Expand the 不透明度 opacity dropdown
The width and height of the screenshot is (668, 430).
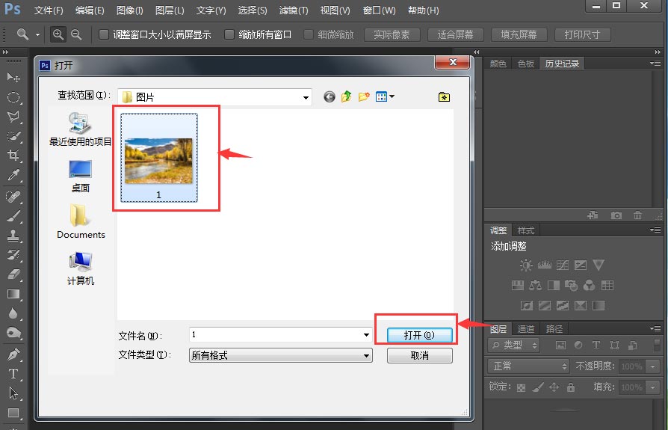tap(652, 366)
